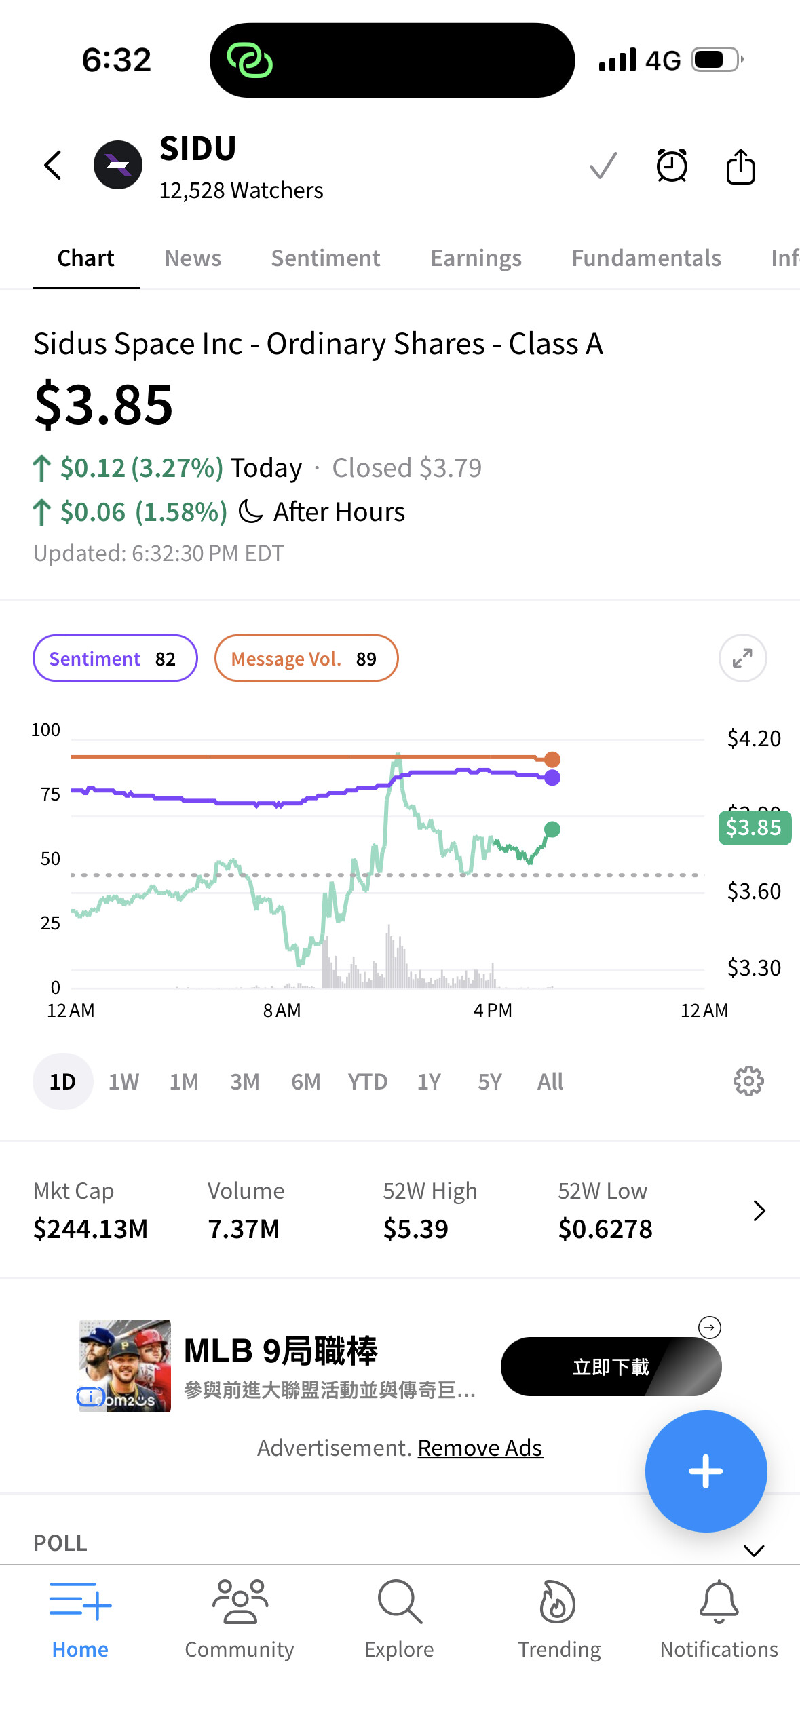The height and width of the screenshot is (1734, 800).
Task: Open chart settings gear
Action: pos(748,1081)
